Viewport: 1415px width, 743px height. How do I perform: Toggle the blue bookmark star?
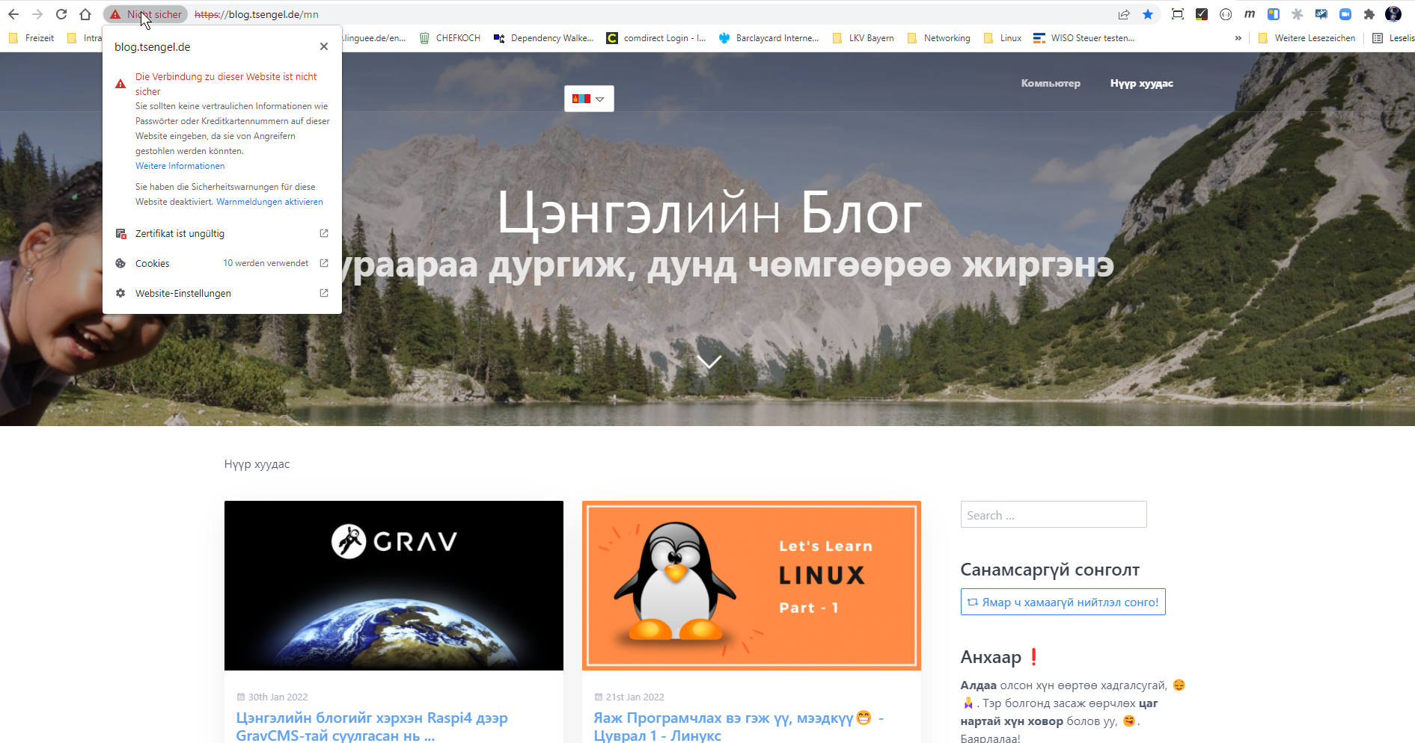coord(1148,14)
